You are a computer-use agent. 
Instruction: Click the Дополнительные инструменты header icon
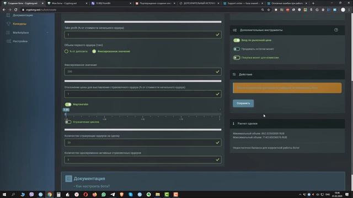tap(235, 30)
